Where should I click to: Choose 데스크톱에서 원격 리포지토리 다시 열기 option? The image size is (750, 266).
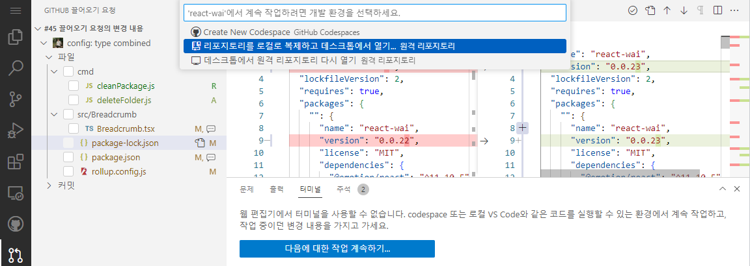coord(374,60)
